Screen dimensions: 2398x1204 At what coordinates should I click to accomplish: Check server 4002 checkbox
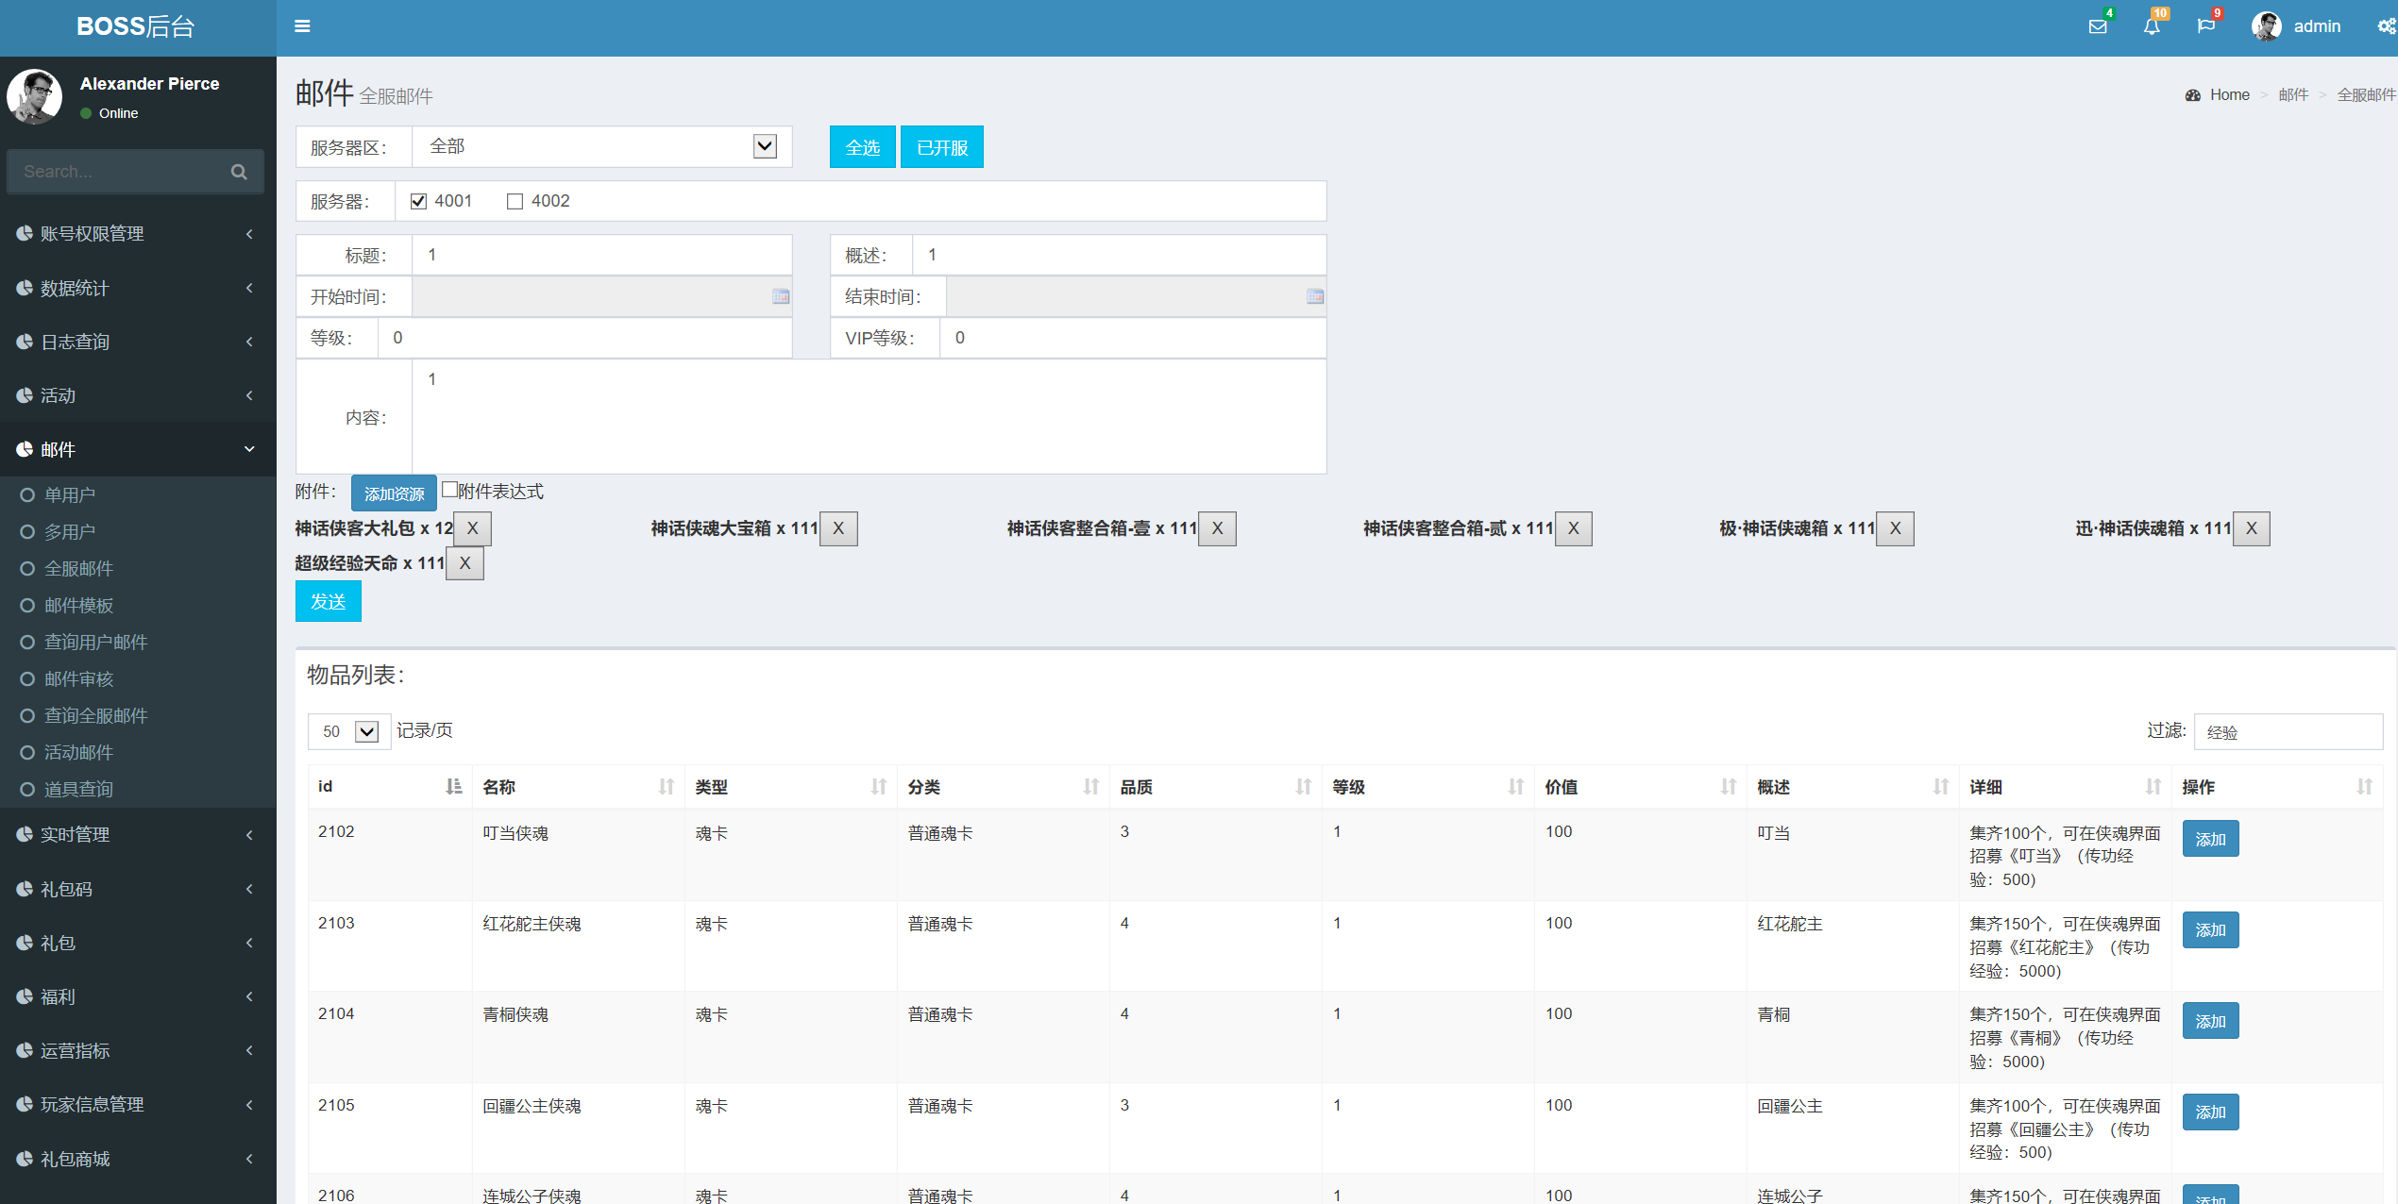[x=515, y=201]
